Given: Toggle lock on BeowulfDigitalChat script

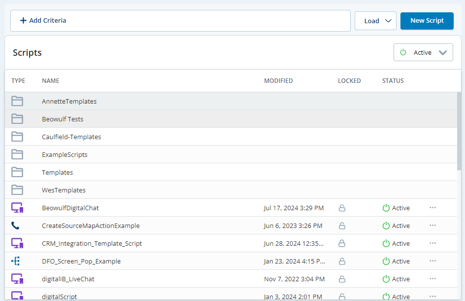Looking at the screenshot, I should coord(342,208).
